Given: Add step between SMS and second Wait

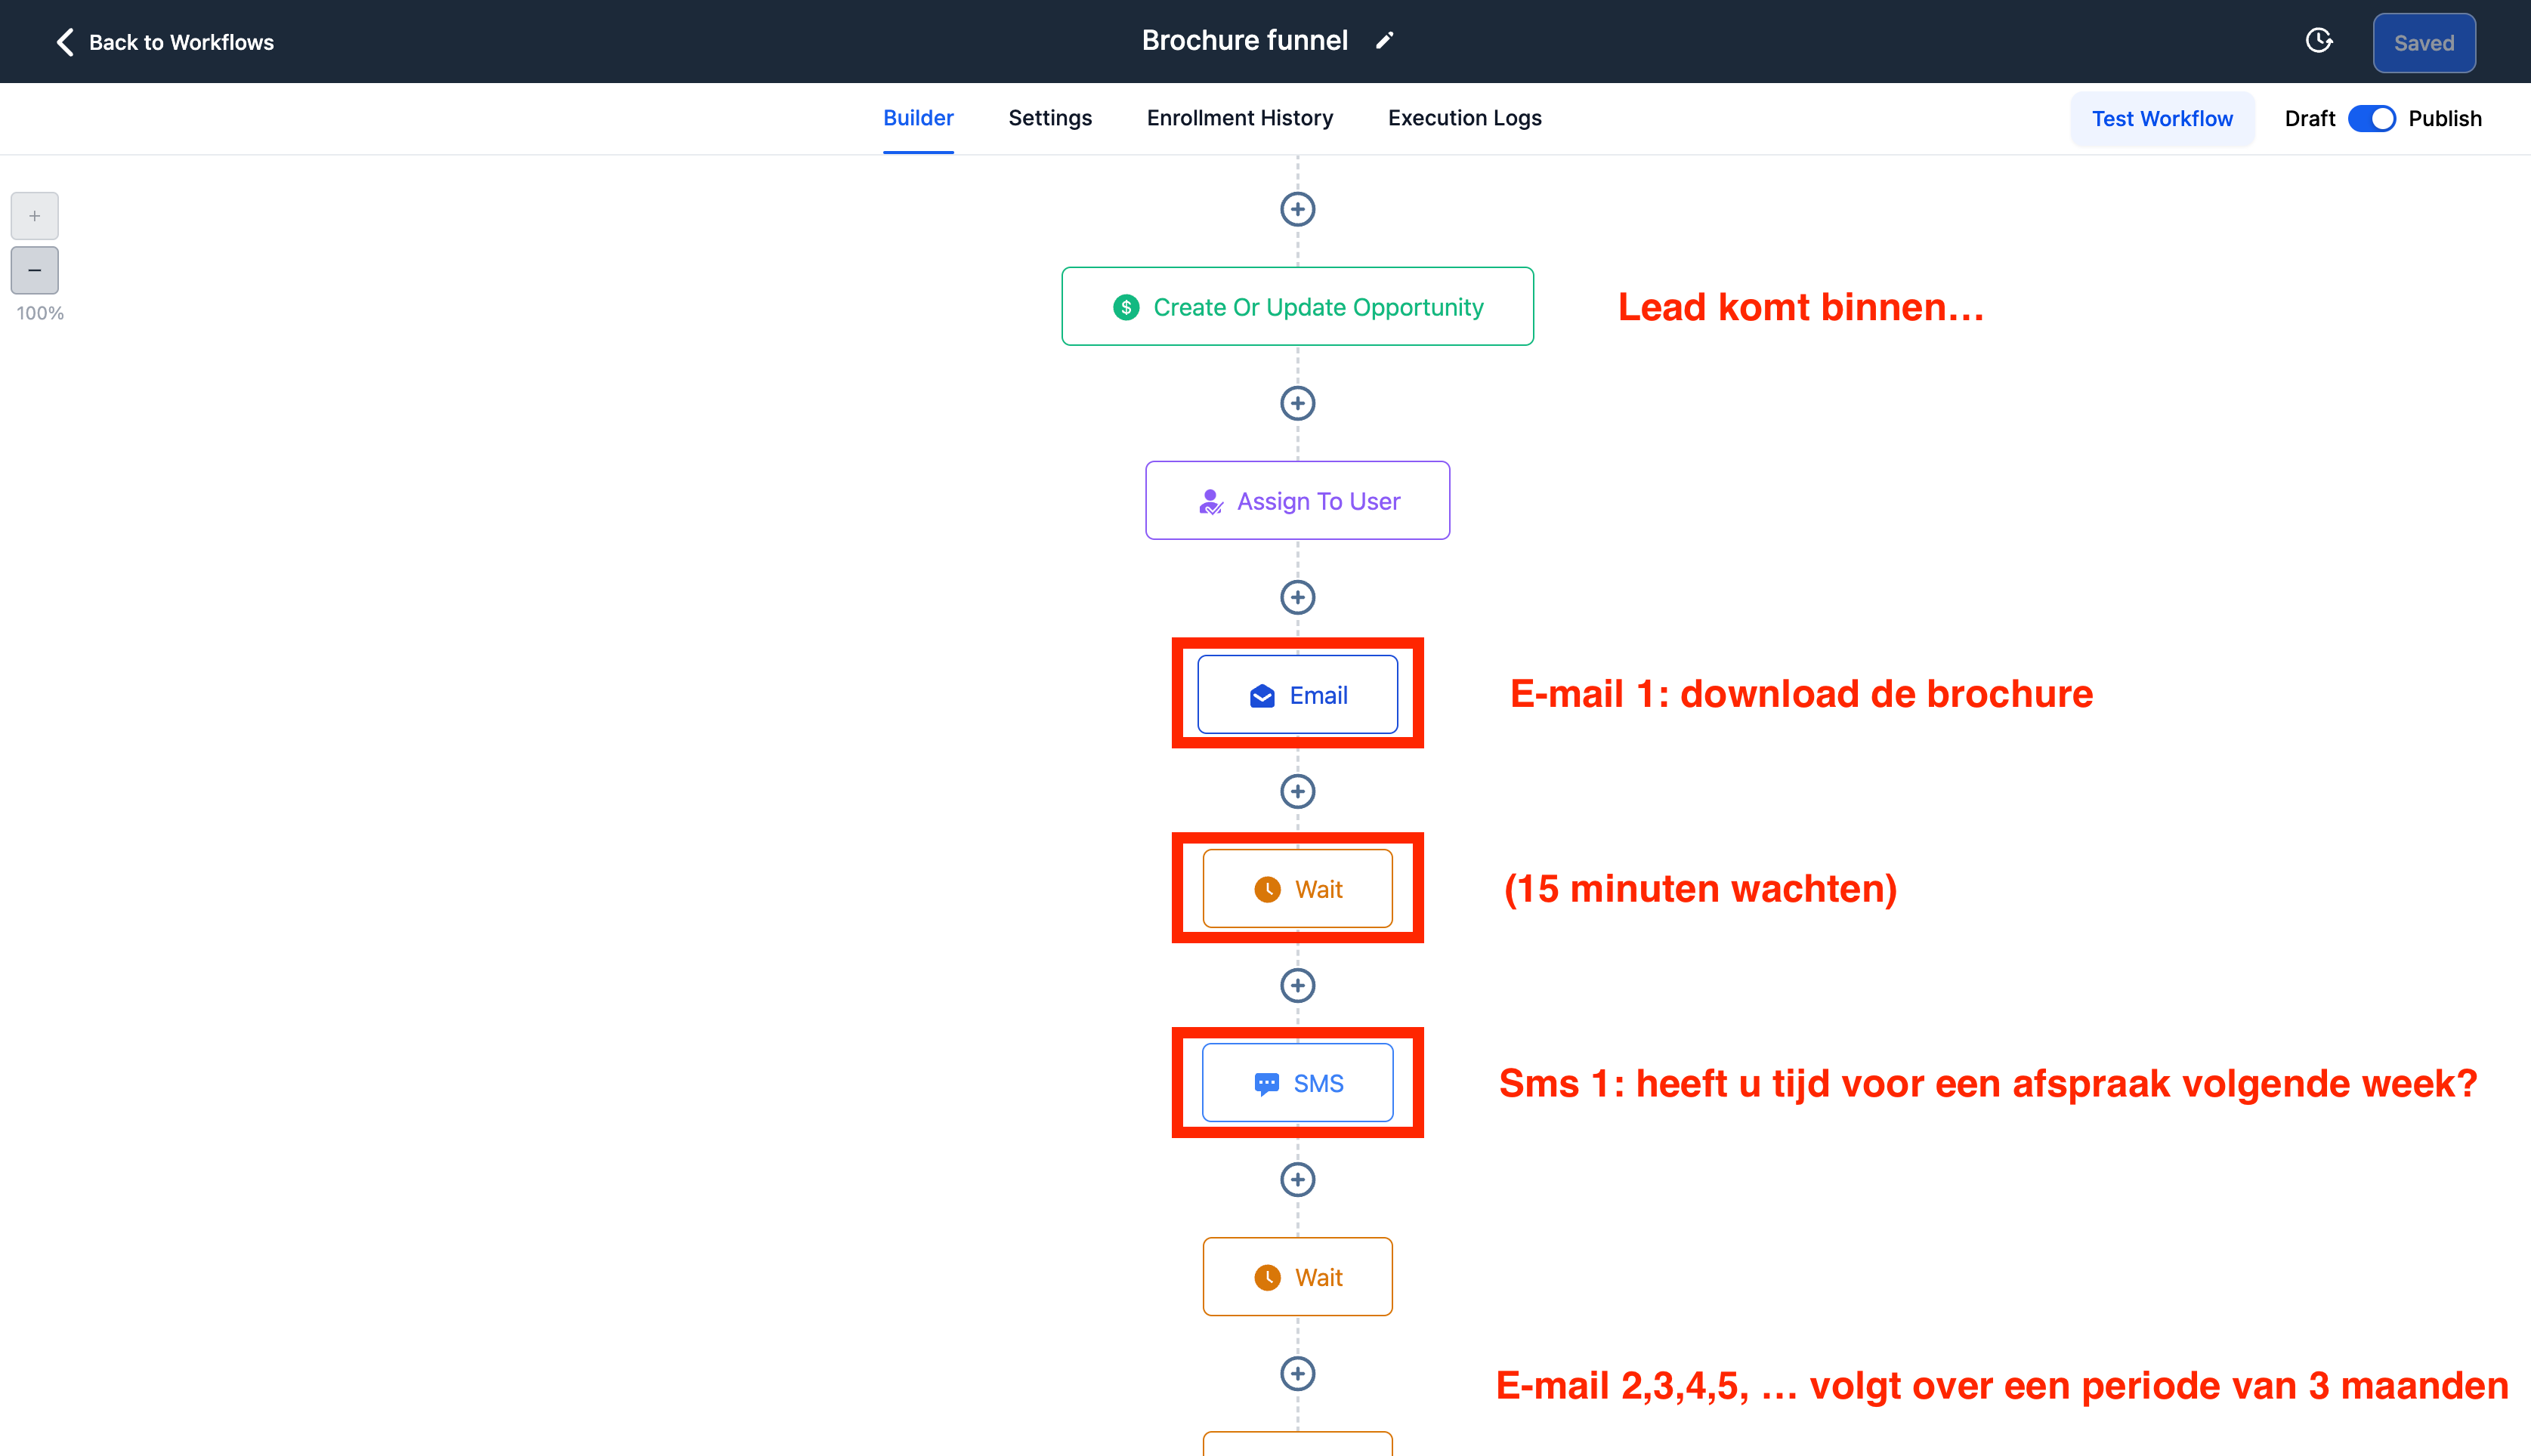Looking at the screenshot, I should coord(1297,1179).
